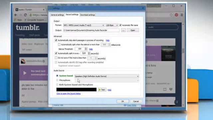Open the 128 Kbps bitrate dropdown
Screen dimensions: 213x120
(112, 25)
